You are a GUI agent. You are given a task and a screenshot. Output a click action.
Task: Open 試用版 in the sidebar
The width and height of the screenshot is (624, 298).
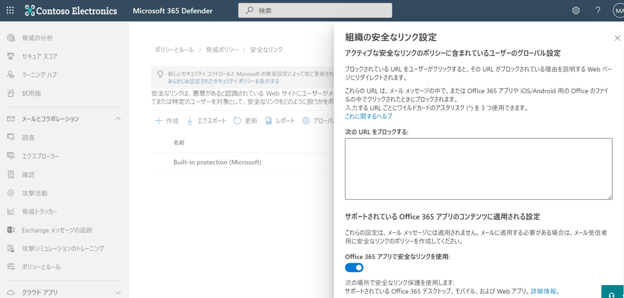tap(31, 93)
